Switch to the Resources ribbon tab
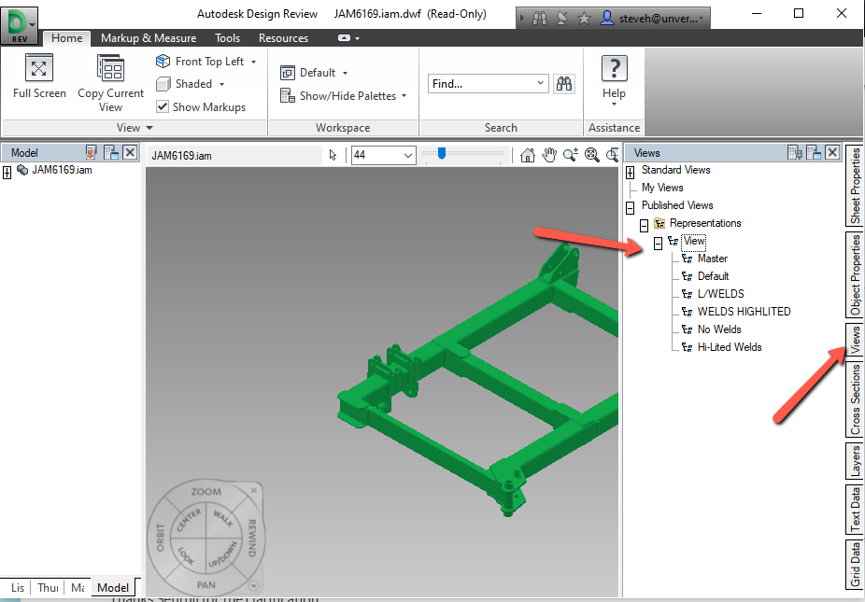 (x=284, y=38)
